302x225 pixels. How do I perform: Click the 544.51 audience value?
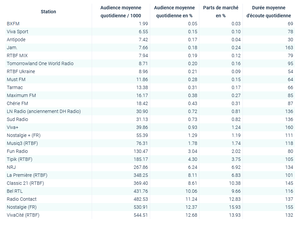[x=141, y=215]
